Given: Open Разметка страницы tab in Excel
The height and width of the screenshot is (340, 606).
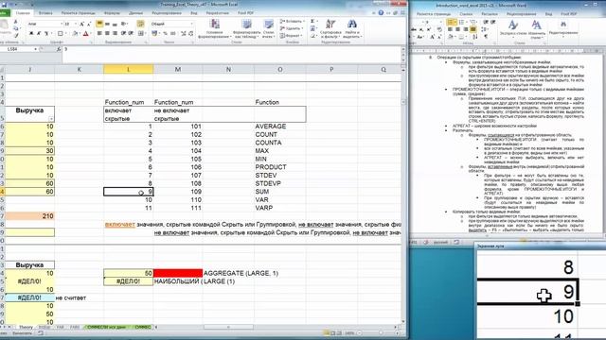Looking at the screenshot, I should [x=78, y=13].
